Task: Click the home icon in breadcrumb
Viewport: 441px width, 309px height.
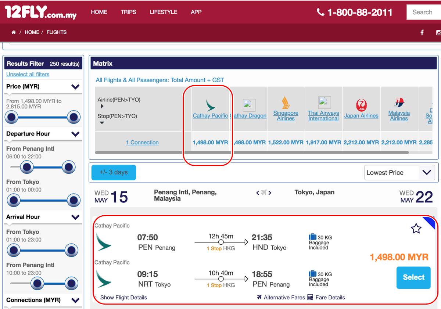Action: pos(14,32)
